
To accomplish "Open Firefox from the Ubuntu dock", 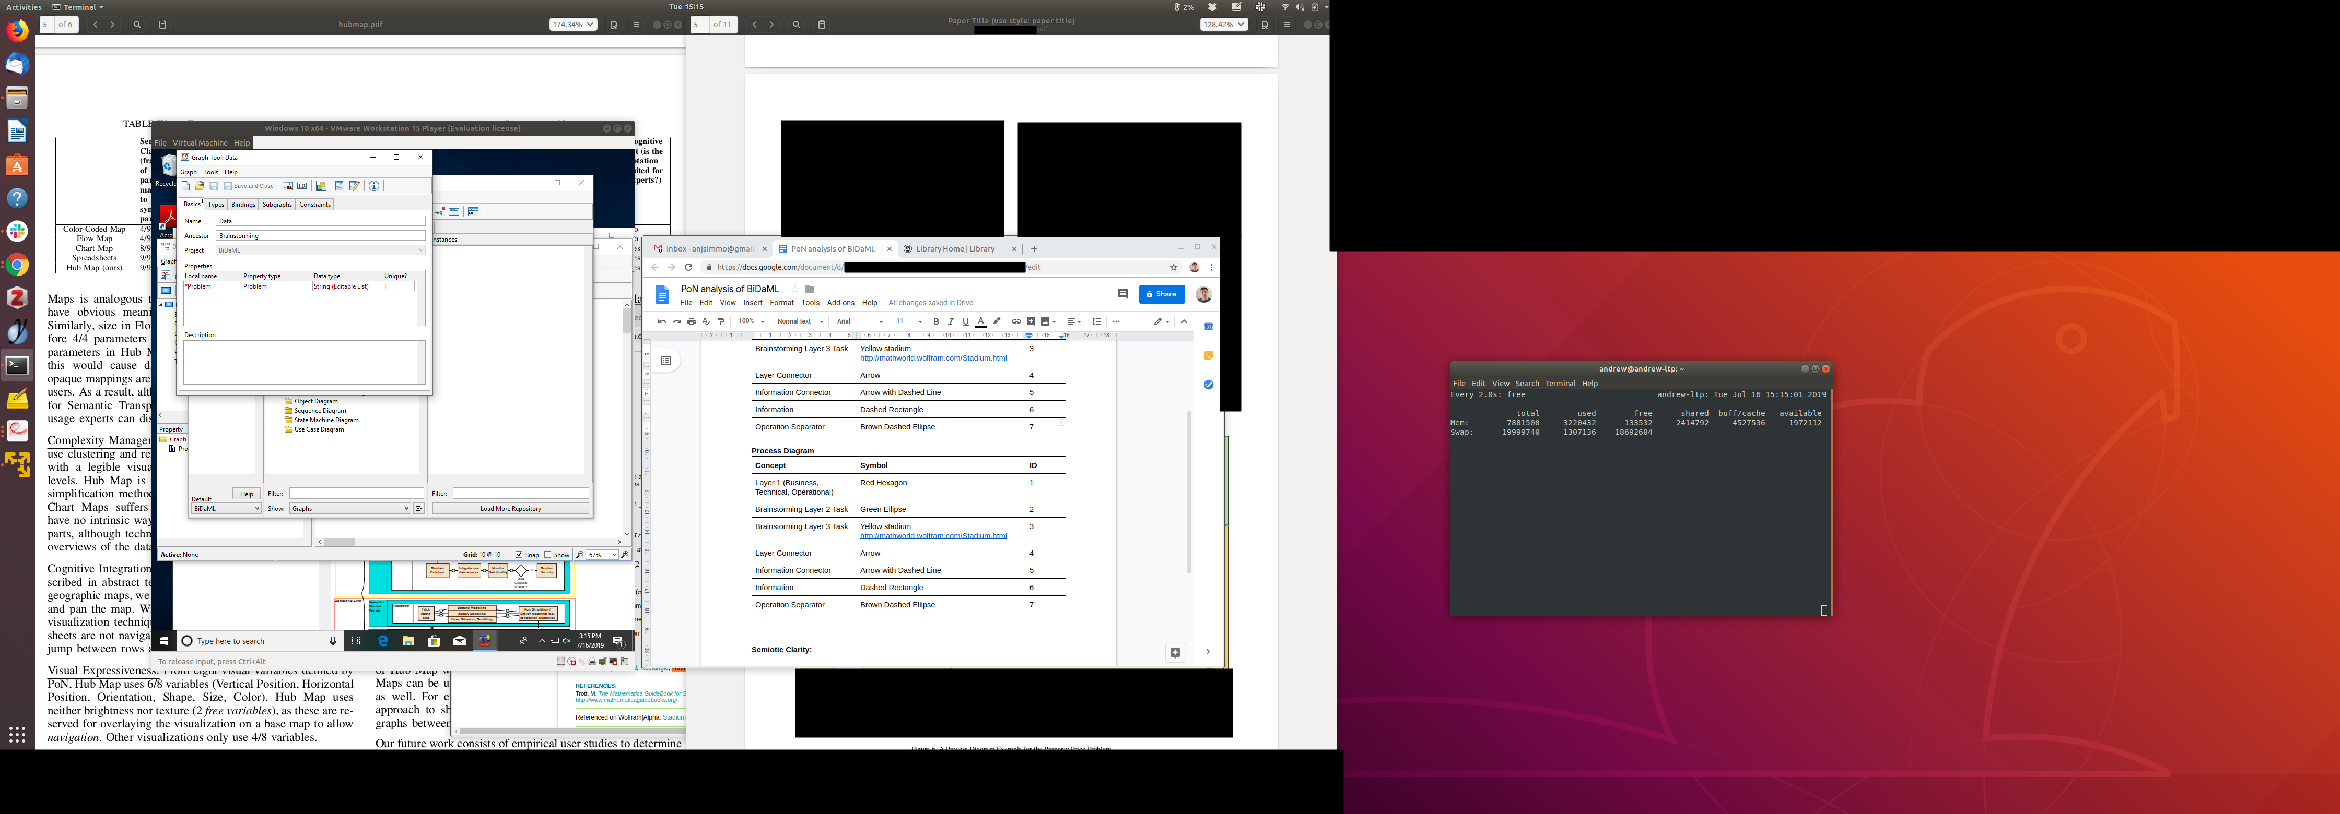I will (x=17, y=32).
